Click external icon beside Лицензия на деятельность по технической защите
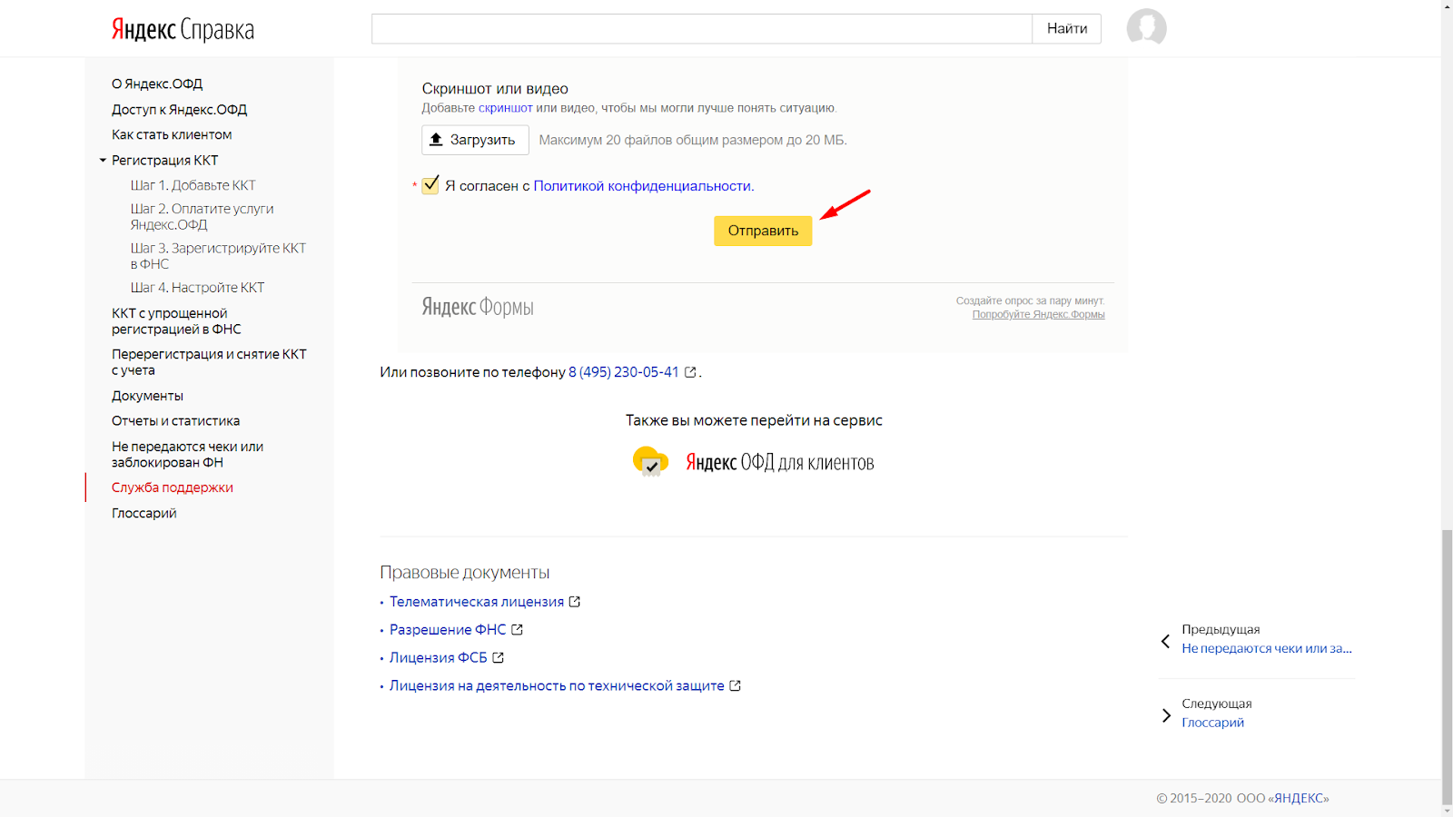The image size is (1453, 817). (736, 686)
